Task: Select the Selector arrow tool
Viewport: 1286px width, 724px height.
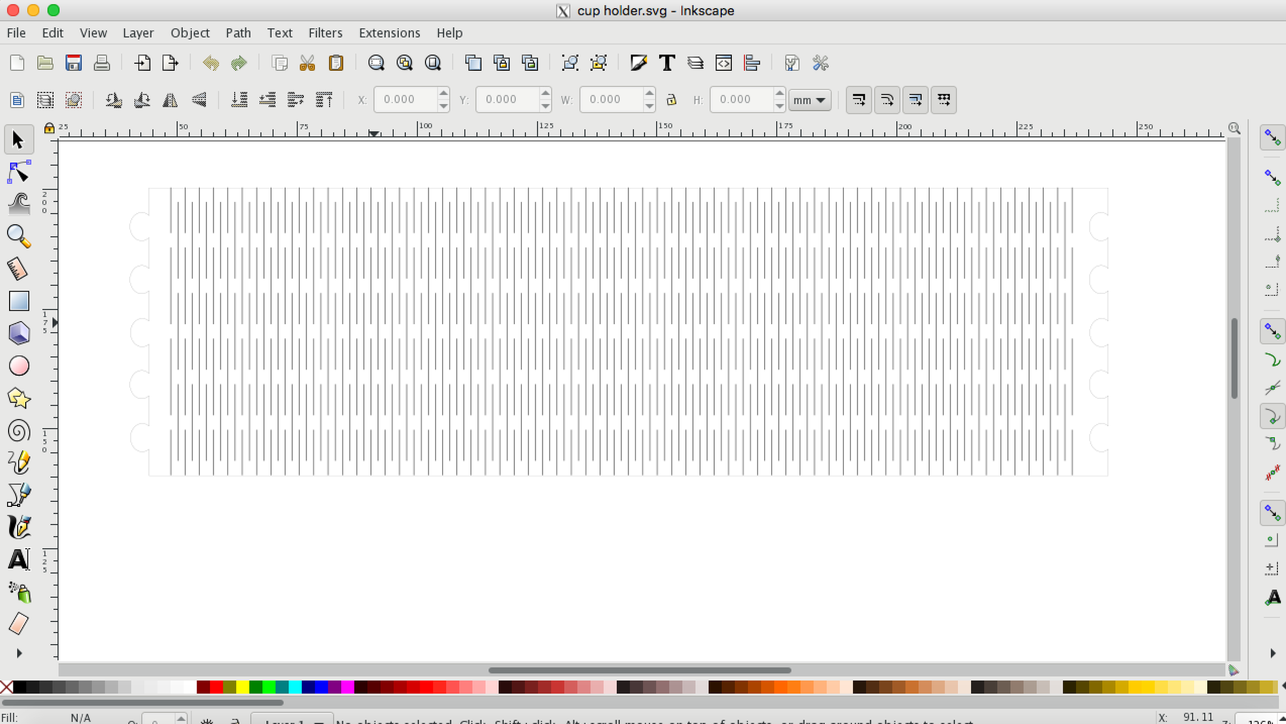Action: [x=18, y=140]
